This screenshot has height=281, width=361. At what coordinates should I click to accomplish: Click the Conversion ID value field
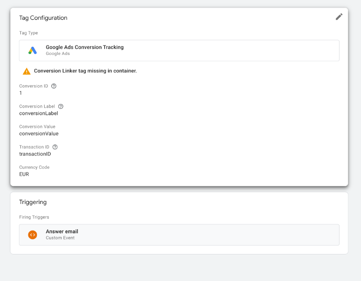coord(20,93)
